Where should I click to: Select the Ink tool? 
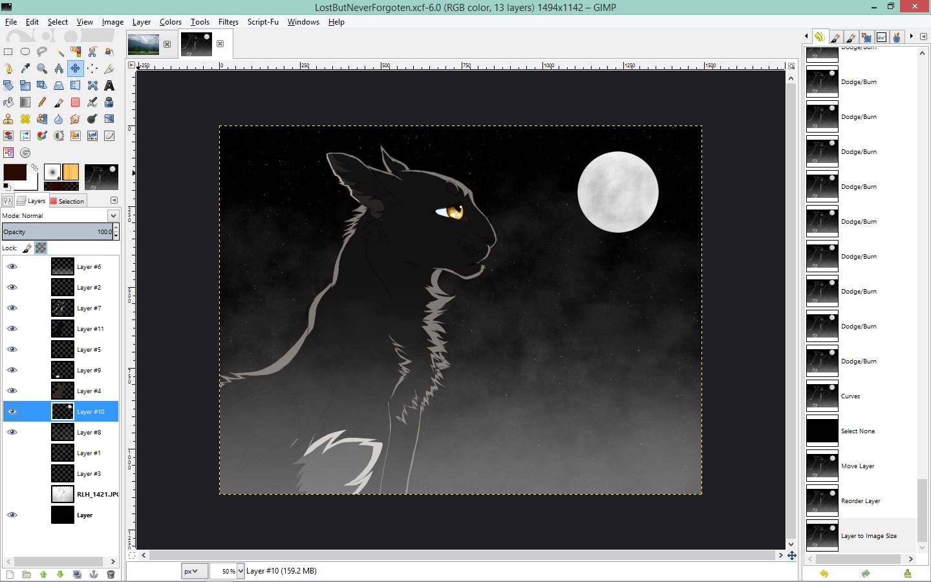point(109,102)
